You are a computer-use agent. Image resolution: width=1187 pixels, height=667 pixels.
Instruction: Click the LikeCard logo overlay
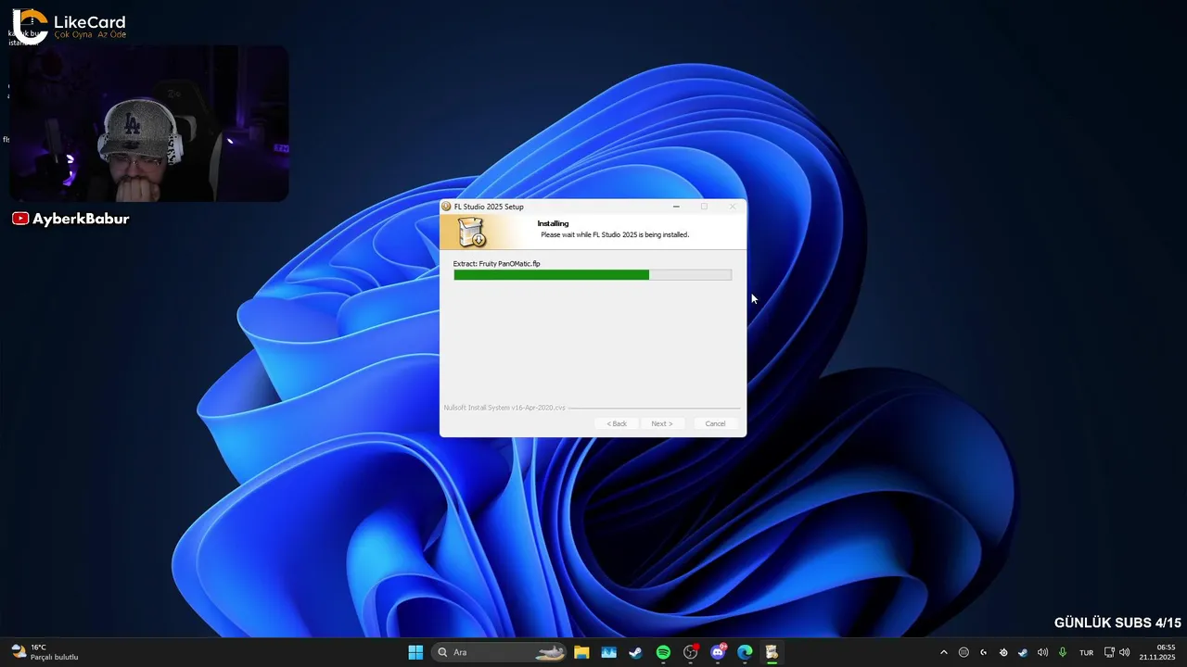click(x=69, y=26)
